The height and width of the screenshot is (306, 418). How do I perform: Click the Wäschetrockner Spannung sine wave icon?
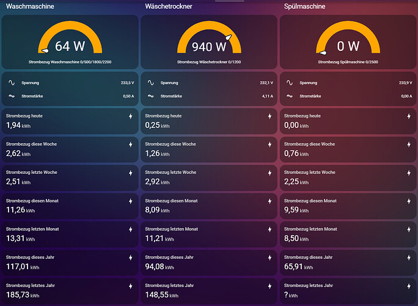pos(151,83)
